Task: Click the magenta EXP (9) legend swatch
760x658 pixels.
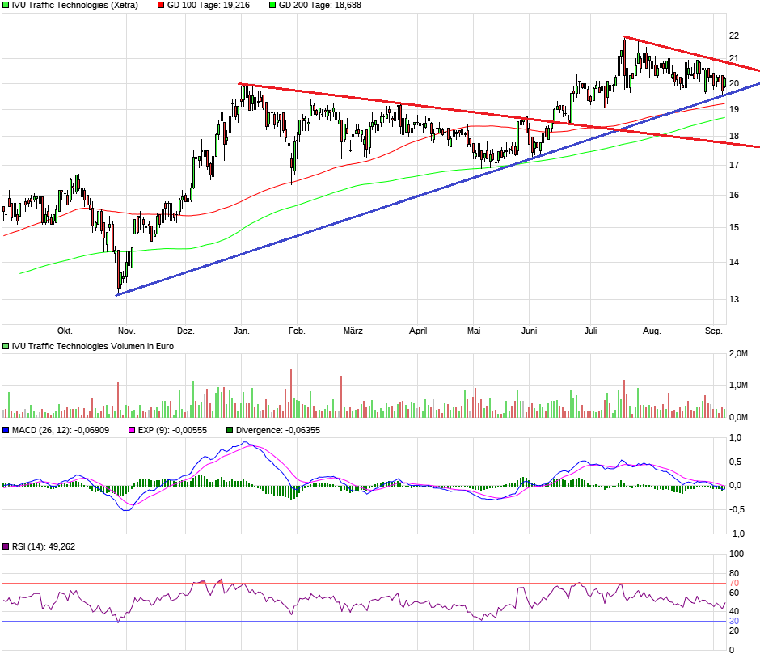Action: coord(132,430)
